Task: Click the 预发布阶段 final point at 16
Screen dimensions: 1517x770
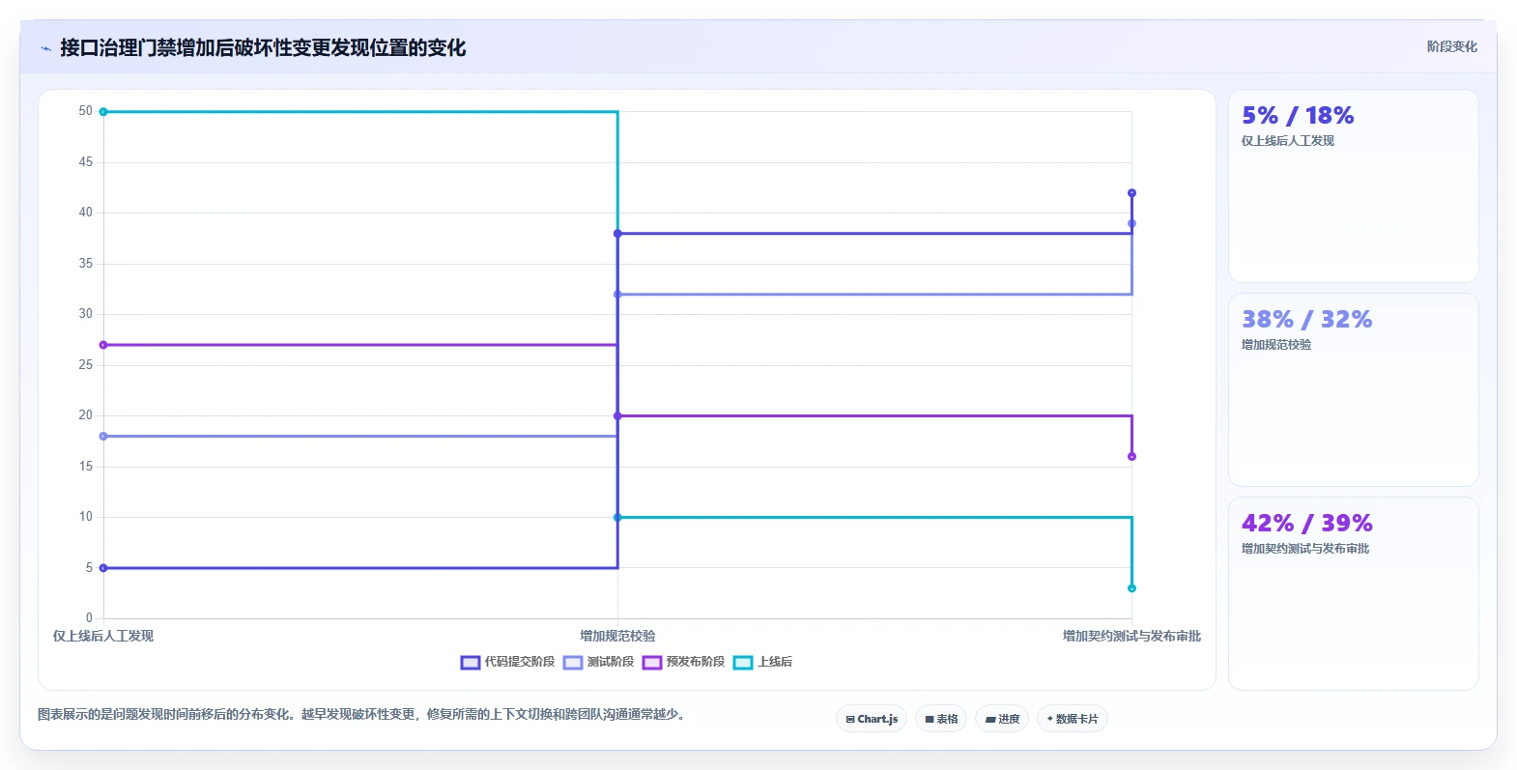Action: (x=1131, y=457)
